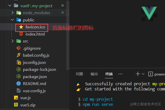The height and width of the screenshot is (110, 165).
Task: Click the node_modules folder icon
Action: 19,13
